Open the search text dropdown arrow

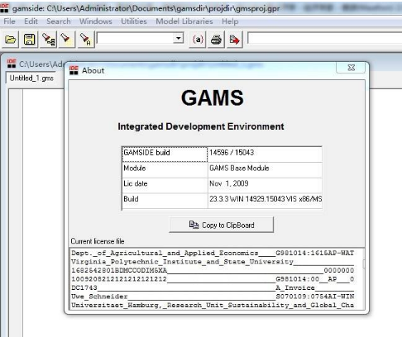click(x=179, y=39)
